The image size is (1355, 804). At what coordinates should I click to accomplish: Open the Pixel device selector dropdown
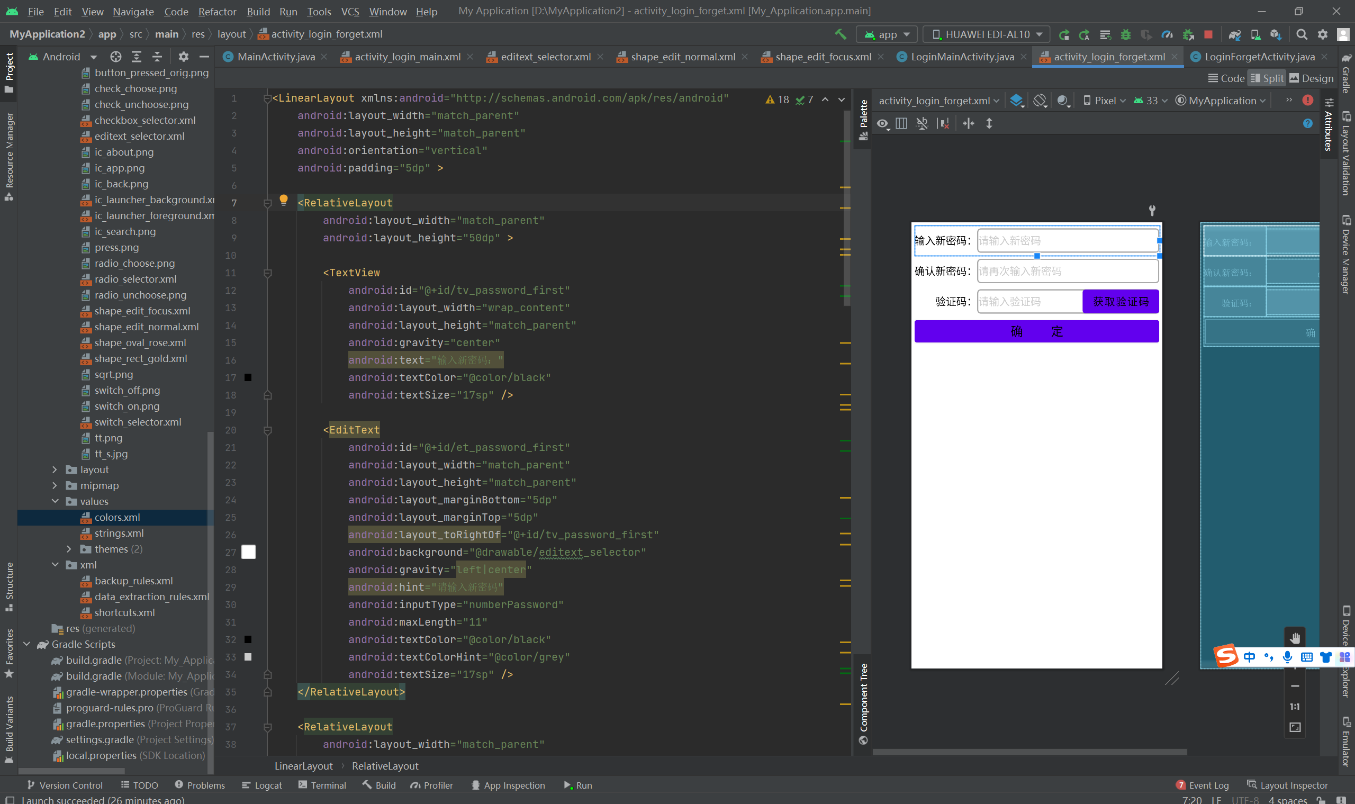[x=1104, y=101]
